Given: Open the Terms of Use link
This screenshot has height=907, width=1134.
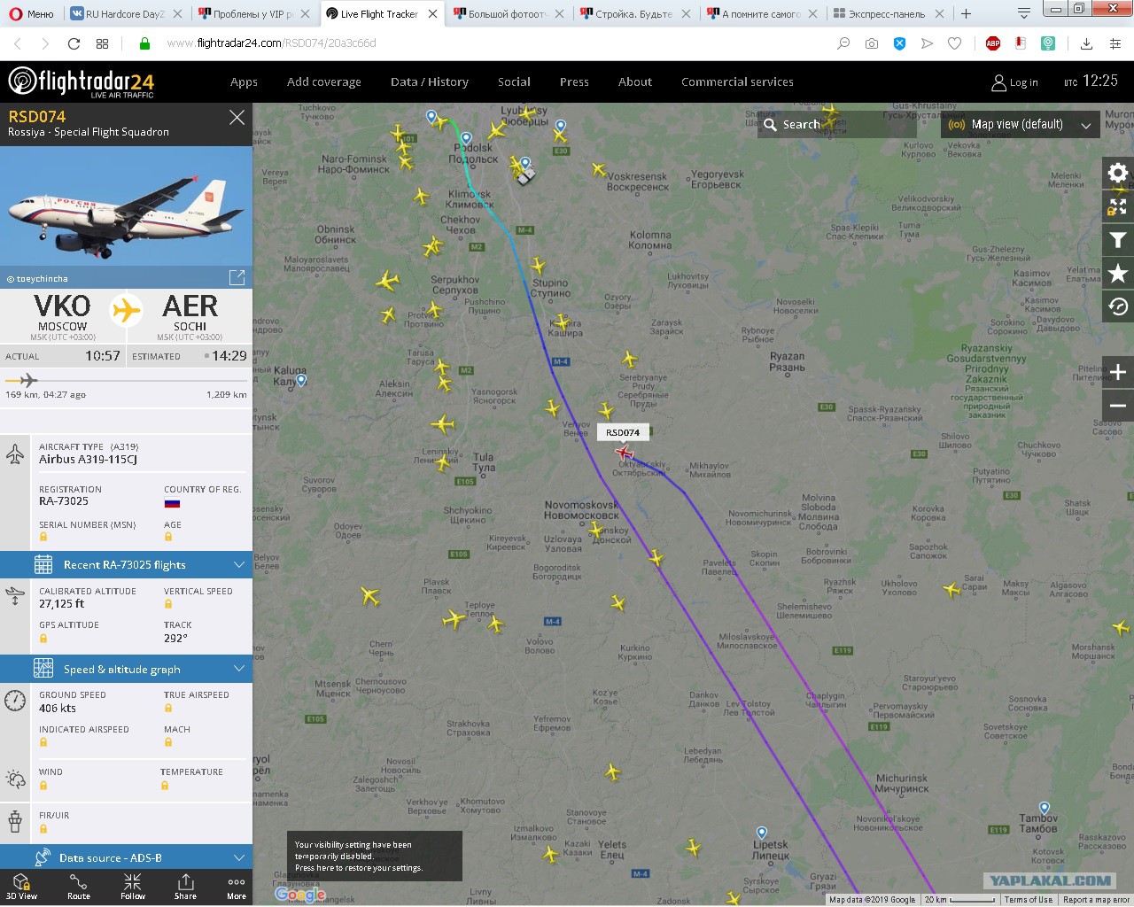Looking at the screenshot, I should point(1029,900).
